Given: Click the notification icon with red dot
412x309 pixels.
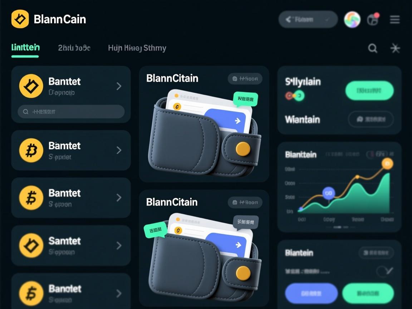Looking at the screenshot, I should click(x=373, y=19).
